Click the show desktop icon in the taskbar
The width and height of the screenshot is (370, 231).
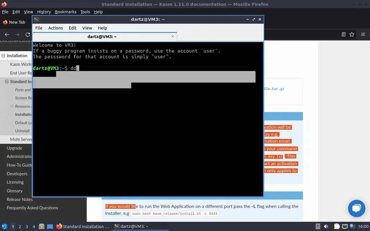[x=50, y=226]
